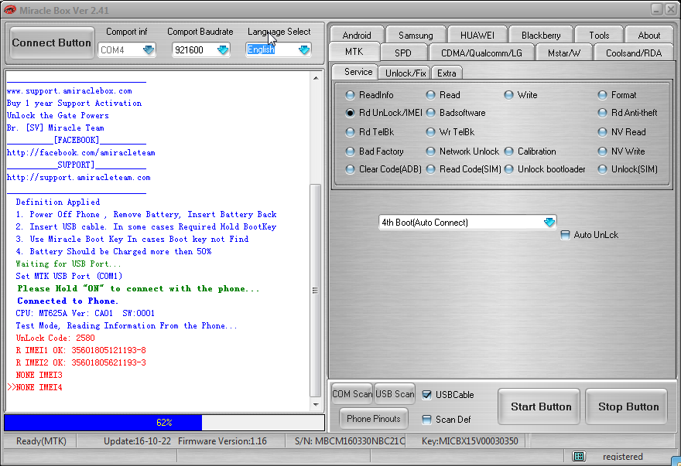
Task: Open the Extra sub-tab
Action: coord(447,73)
